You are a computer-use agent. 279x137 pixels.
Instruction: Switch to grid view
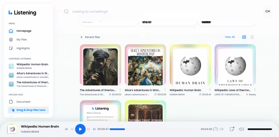click(244, 37)
